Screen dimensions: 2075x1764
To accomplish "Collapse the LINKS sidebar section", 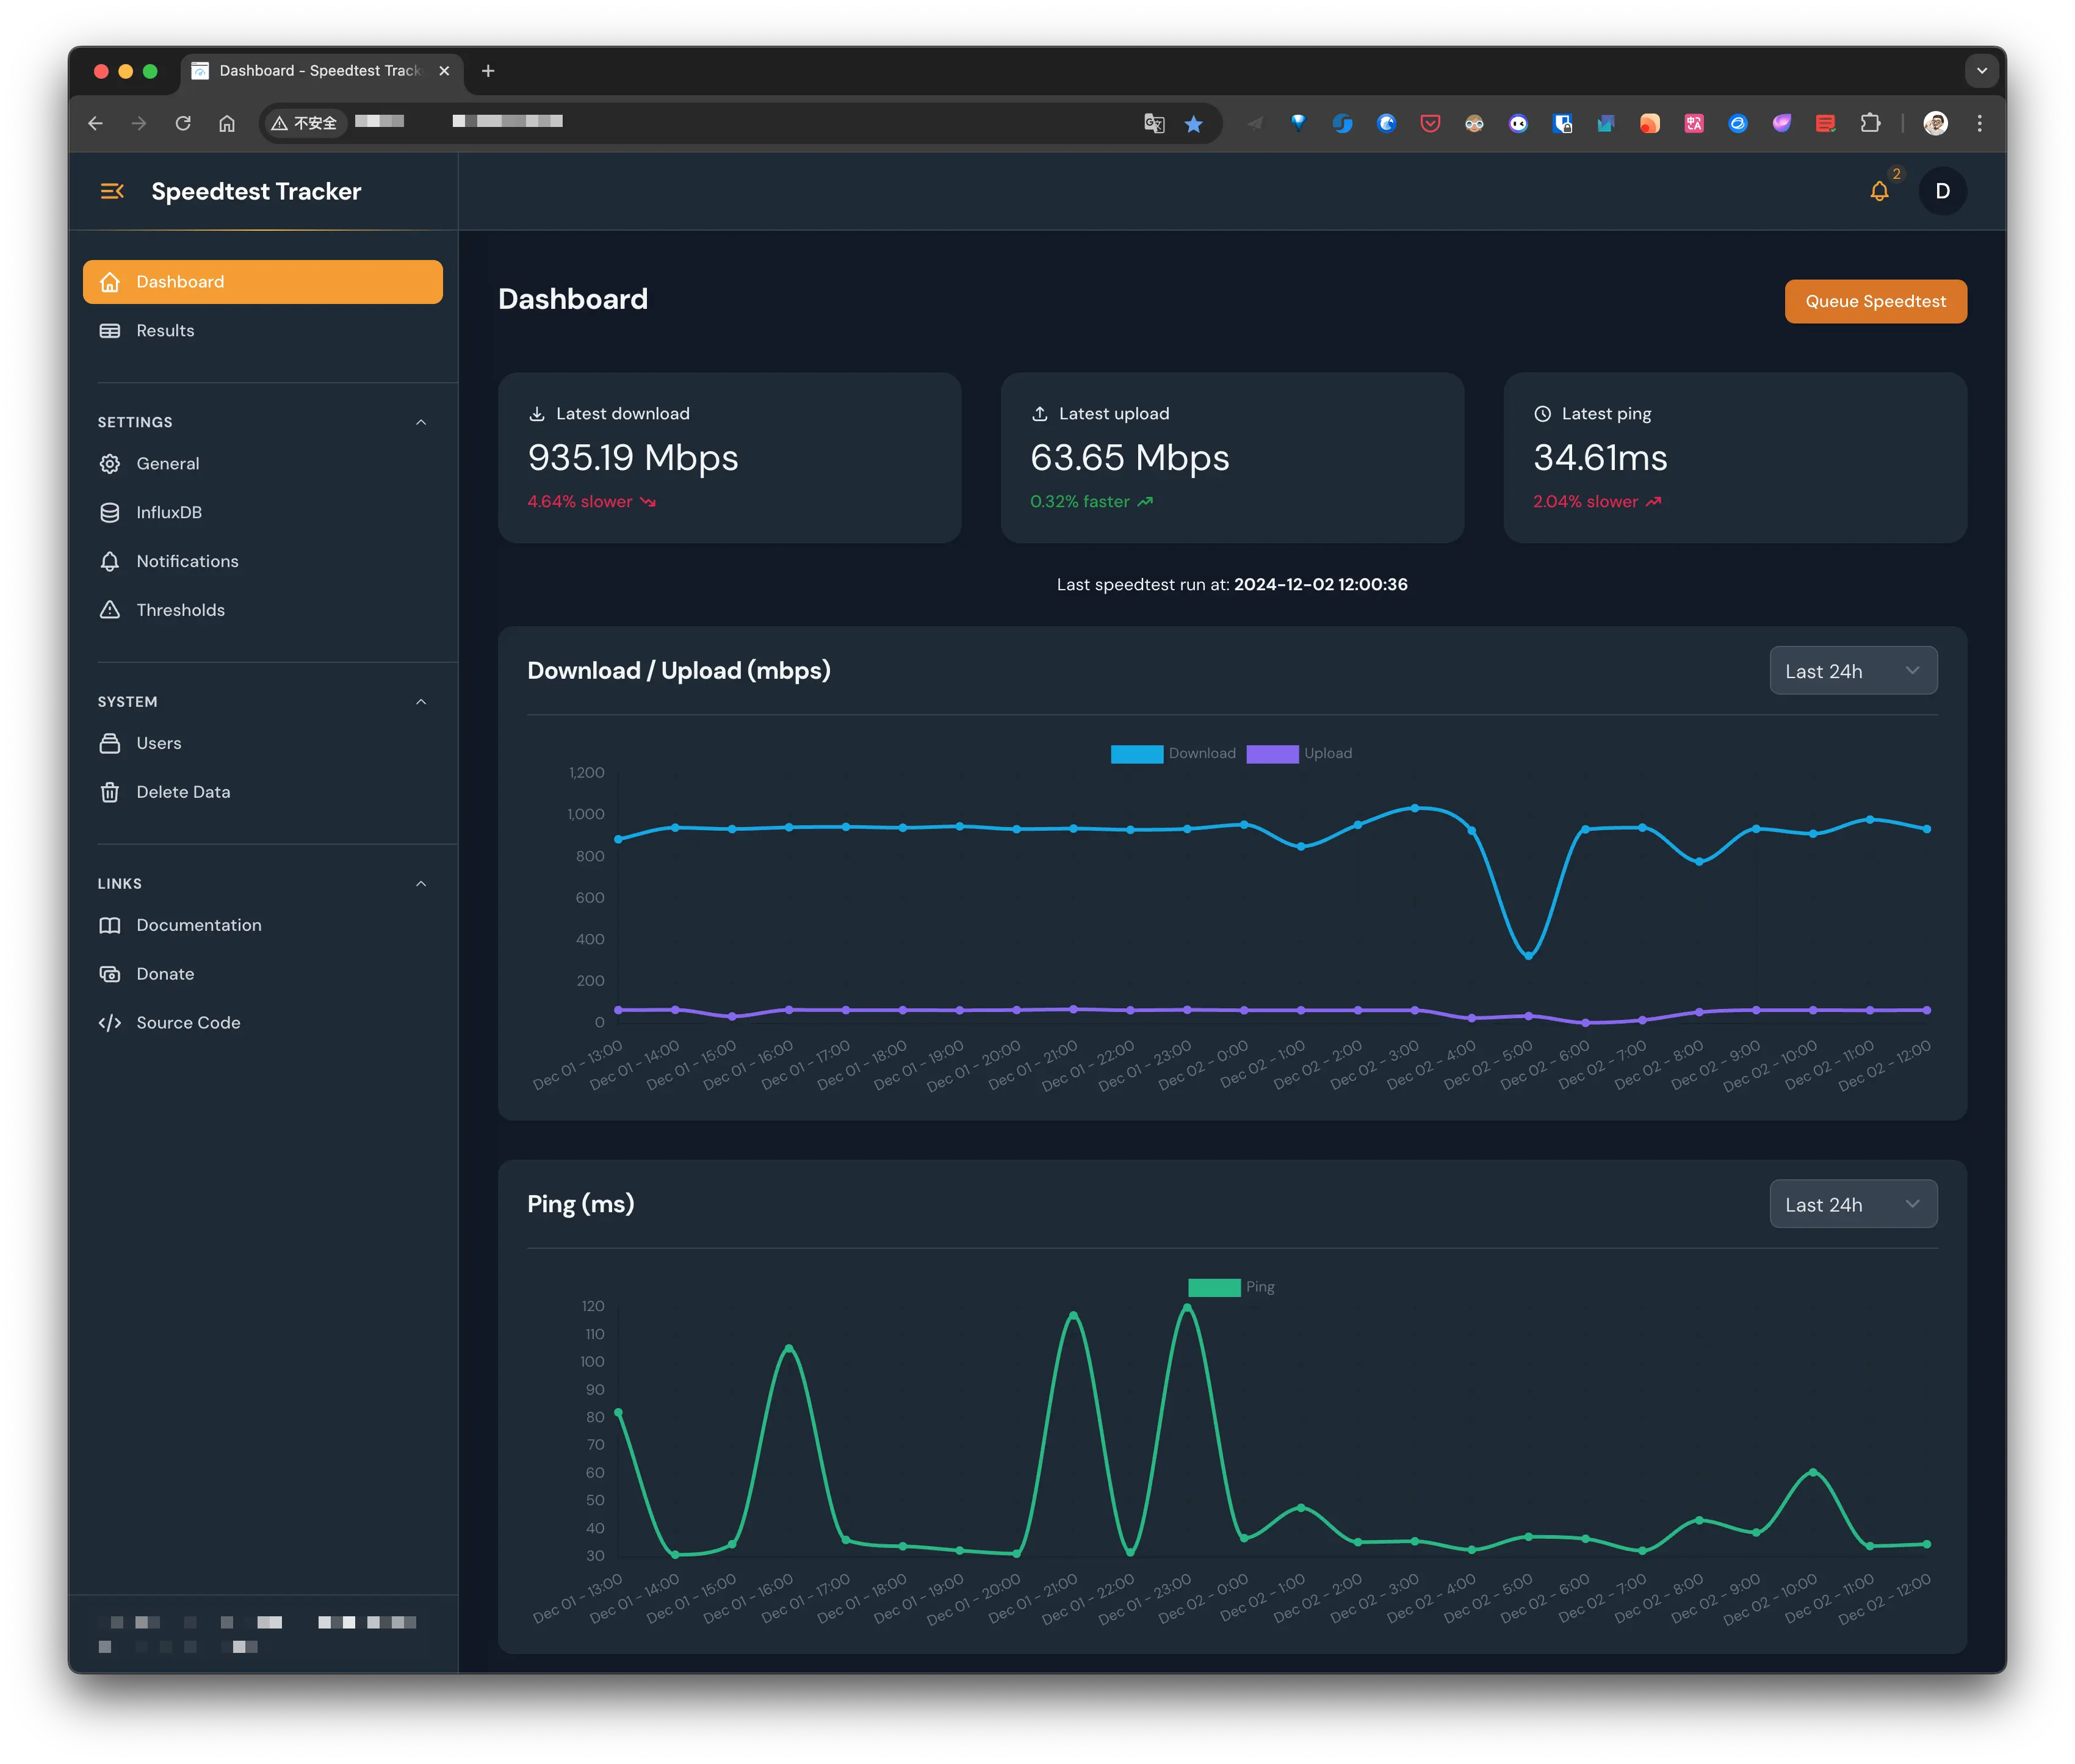I will (x=421, y=884).
